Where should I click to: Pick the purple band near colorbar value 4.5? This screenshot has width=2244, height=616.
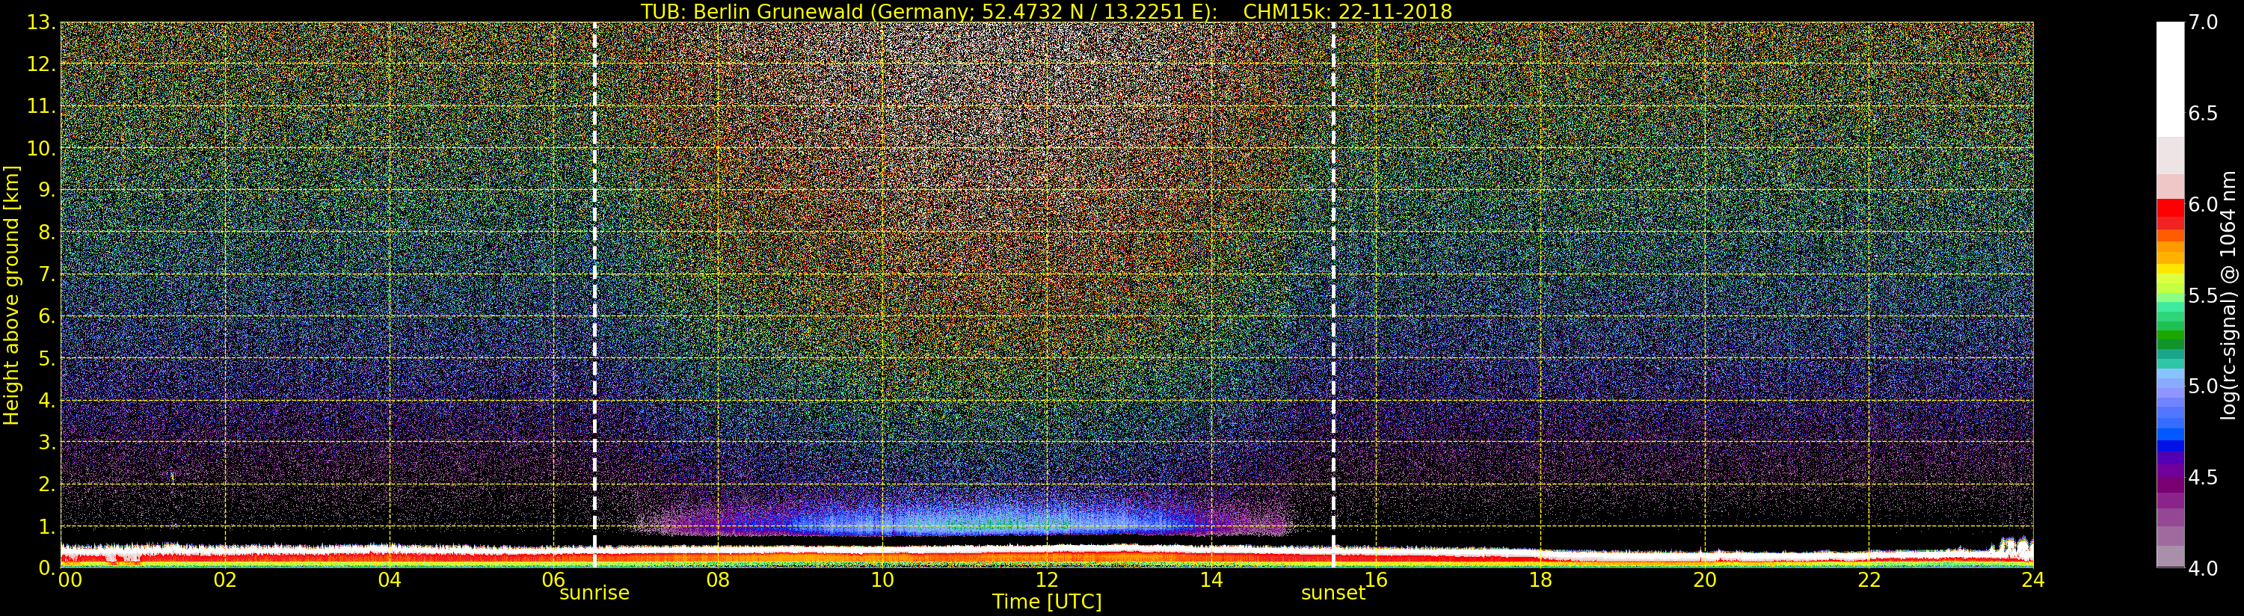pyautogui.click(x=2170, y=478)
